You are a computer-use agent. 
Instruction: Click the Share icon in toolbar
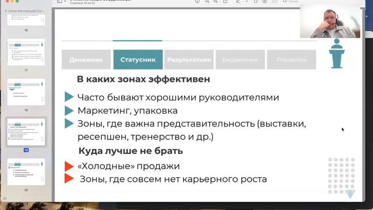[226, 1]
